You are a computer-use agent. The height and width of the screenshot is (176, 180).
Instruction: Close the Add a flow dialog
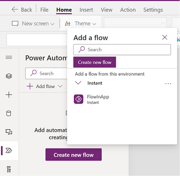164,38
